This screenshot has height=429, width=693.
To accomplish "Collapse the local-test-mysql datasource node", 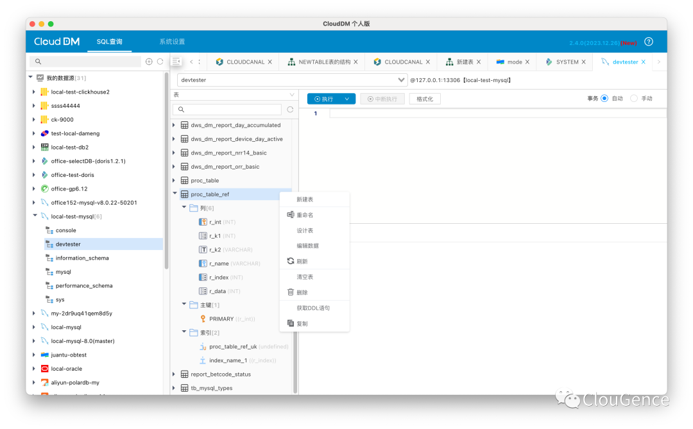I will [x=35, y=216].
